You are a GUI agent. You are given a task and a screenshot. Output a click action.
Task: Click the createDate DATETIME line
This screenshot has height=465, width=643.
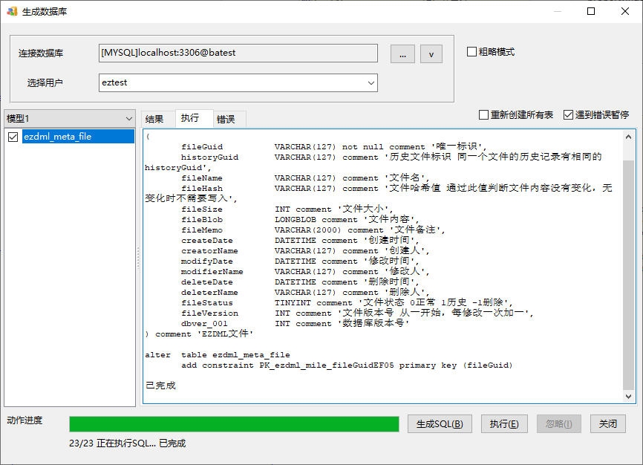(300, 240)
